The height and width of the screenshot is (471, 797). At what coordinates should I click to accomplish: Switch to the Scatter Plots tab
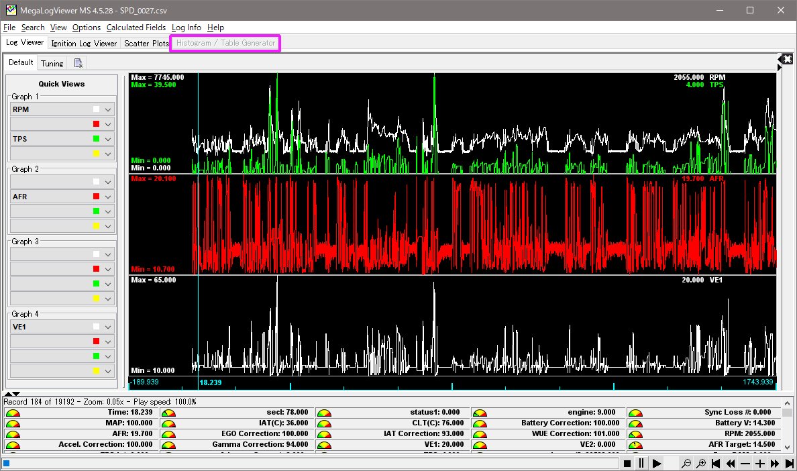(x=146, y=44)
